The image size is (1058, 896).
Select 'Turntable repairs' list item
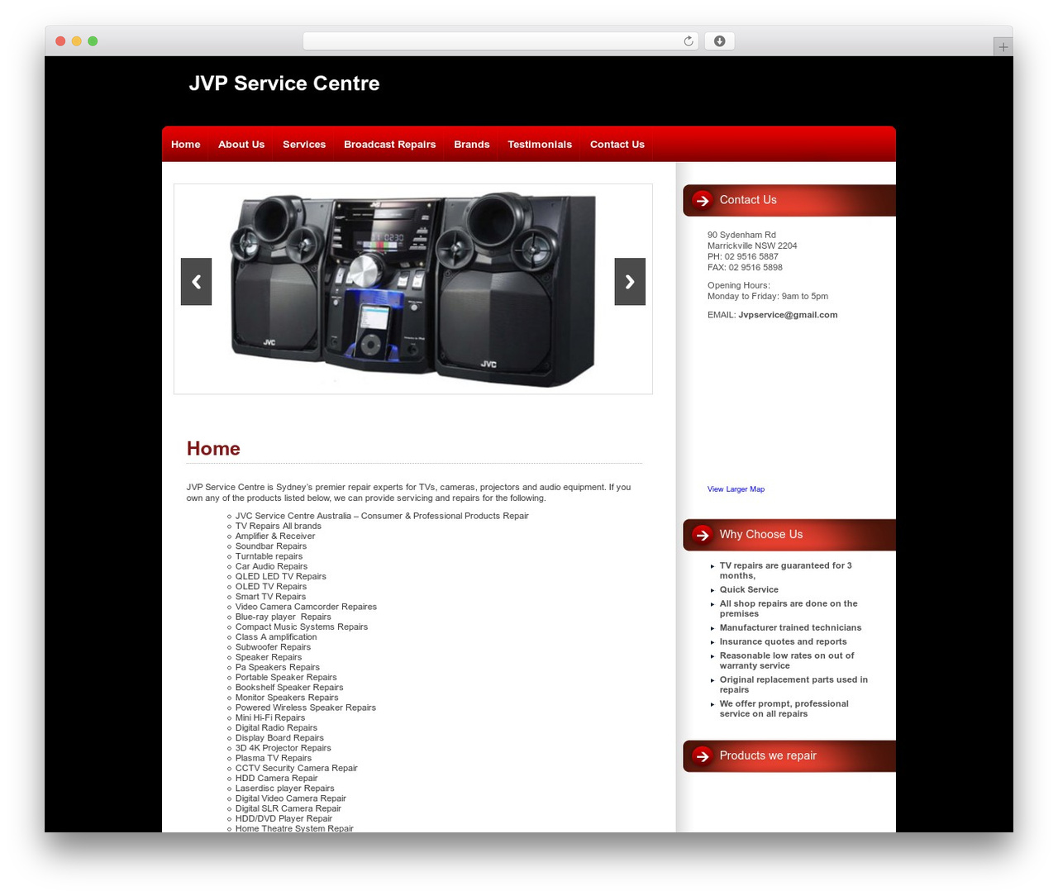pos(269,556)
